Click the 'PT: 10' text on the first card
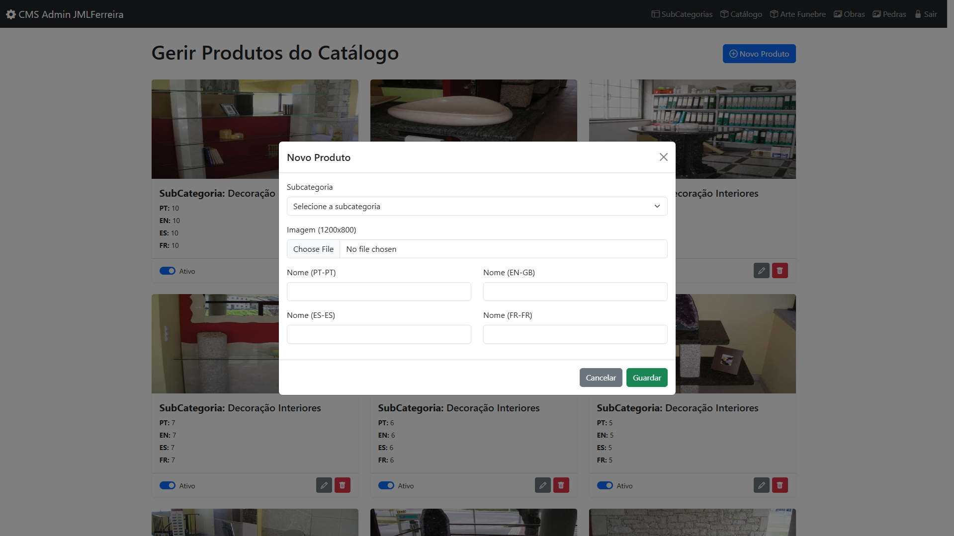Image resolution: width=954 pixels, height=536 pixels. [169, 208]
